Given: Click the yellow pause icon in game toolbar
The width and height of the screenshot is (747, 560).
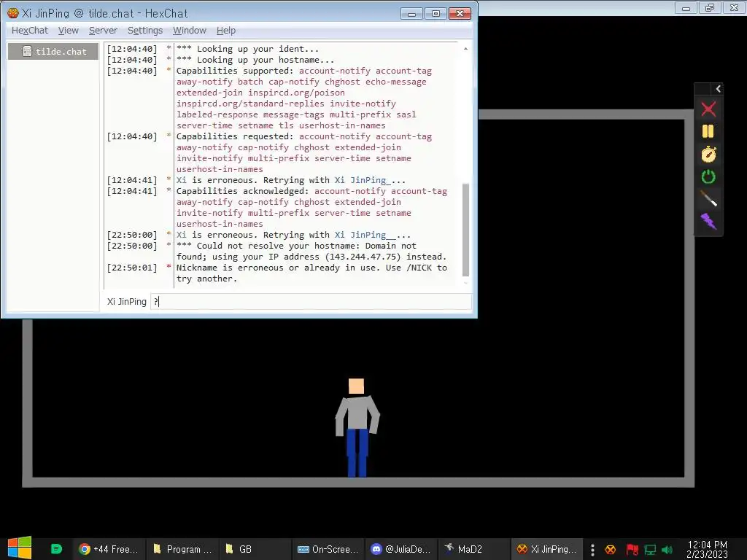Looking at the screenshot, I should click(708, 131).
